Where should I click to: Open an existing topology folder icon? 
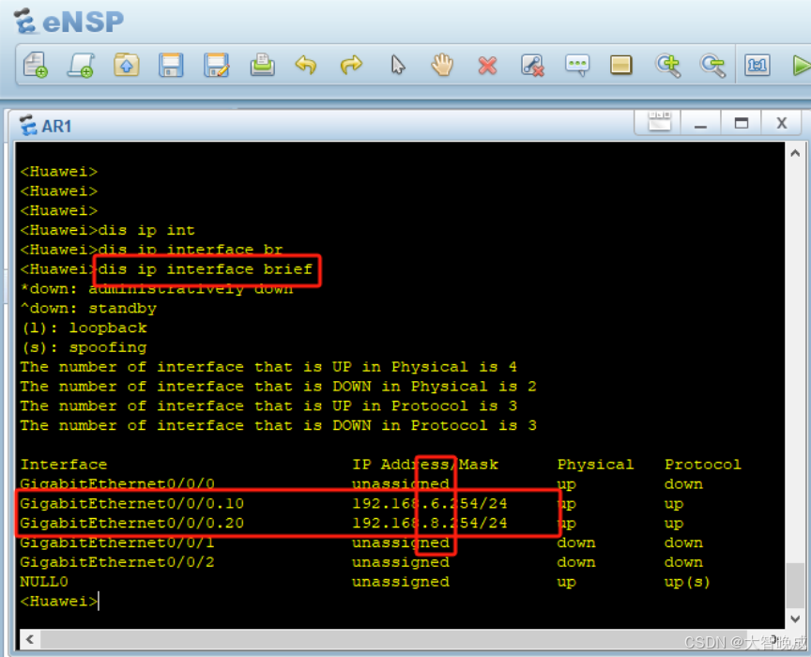point(126,65)
